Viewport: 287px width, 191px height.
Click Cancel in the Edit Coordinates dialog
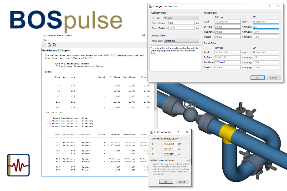(182, 182)
